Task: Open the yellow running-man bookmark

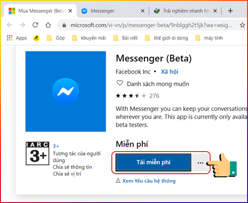Action: (36, 38)
